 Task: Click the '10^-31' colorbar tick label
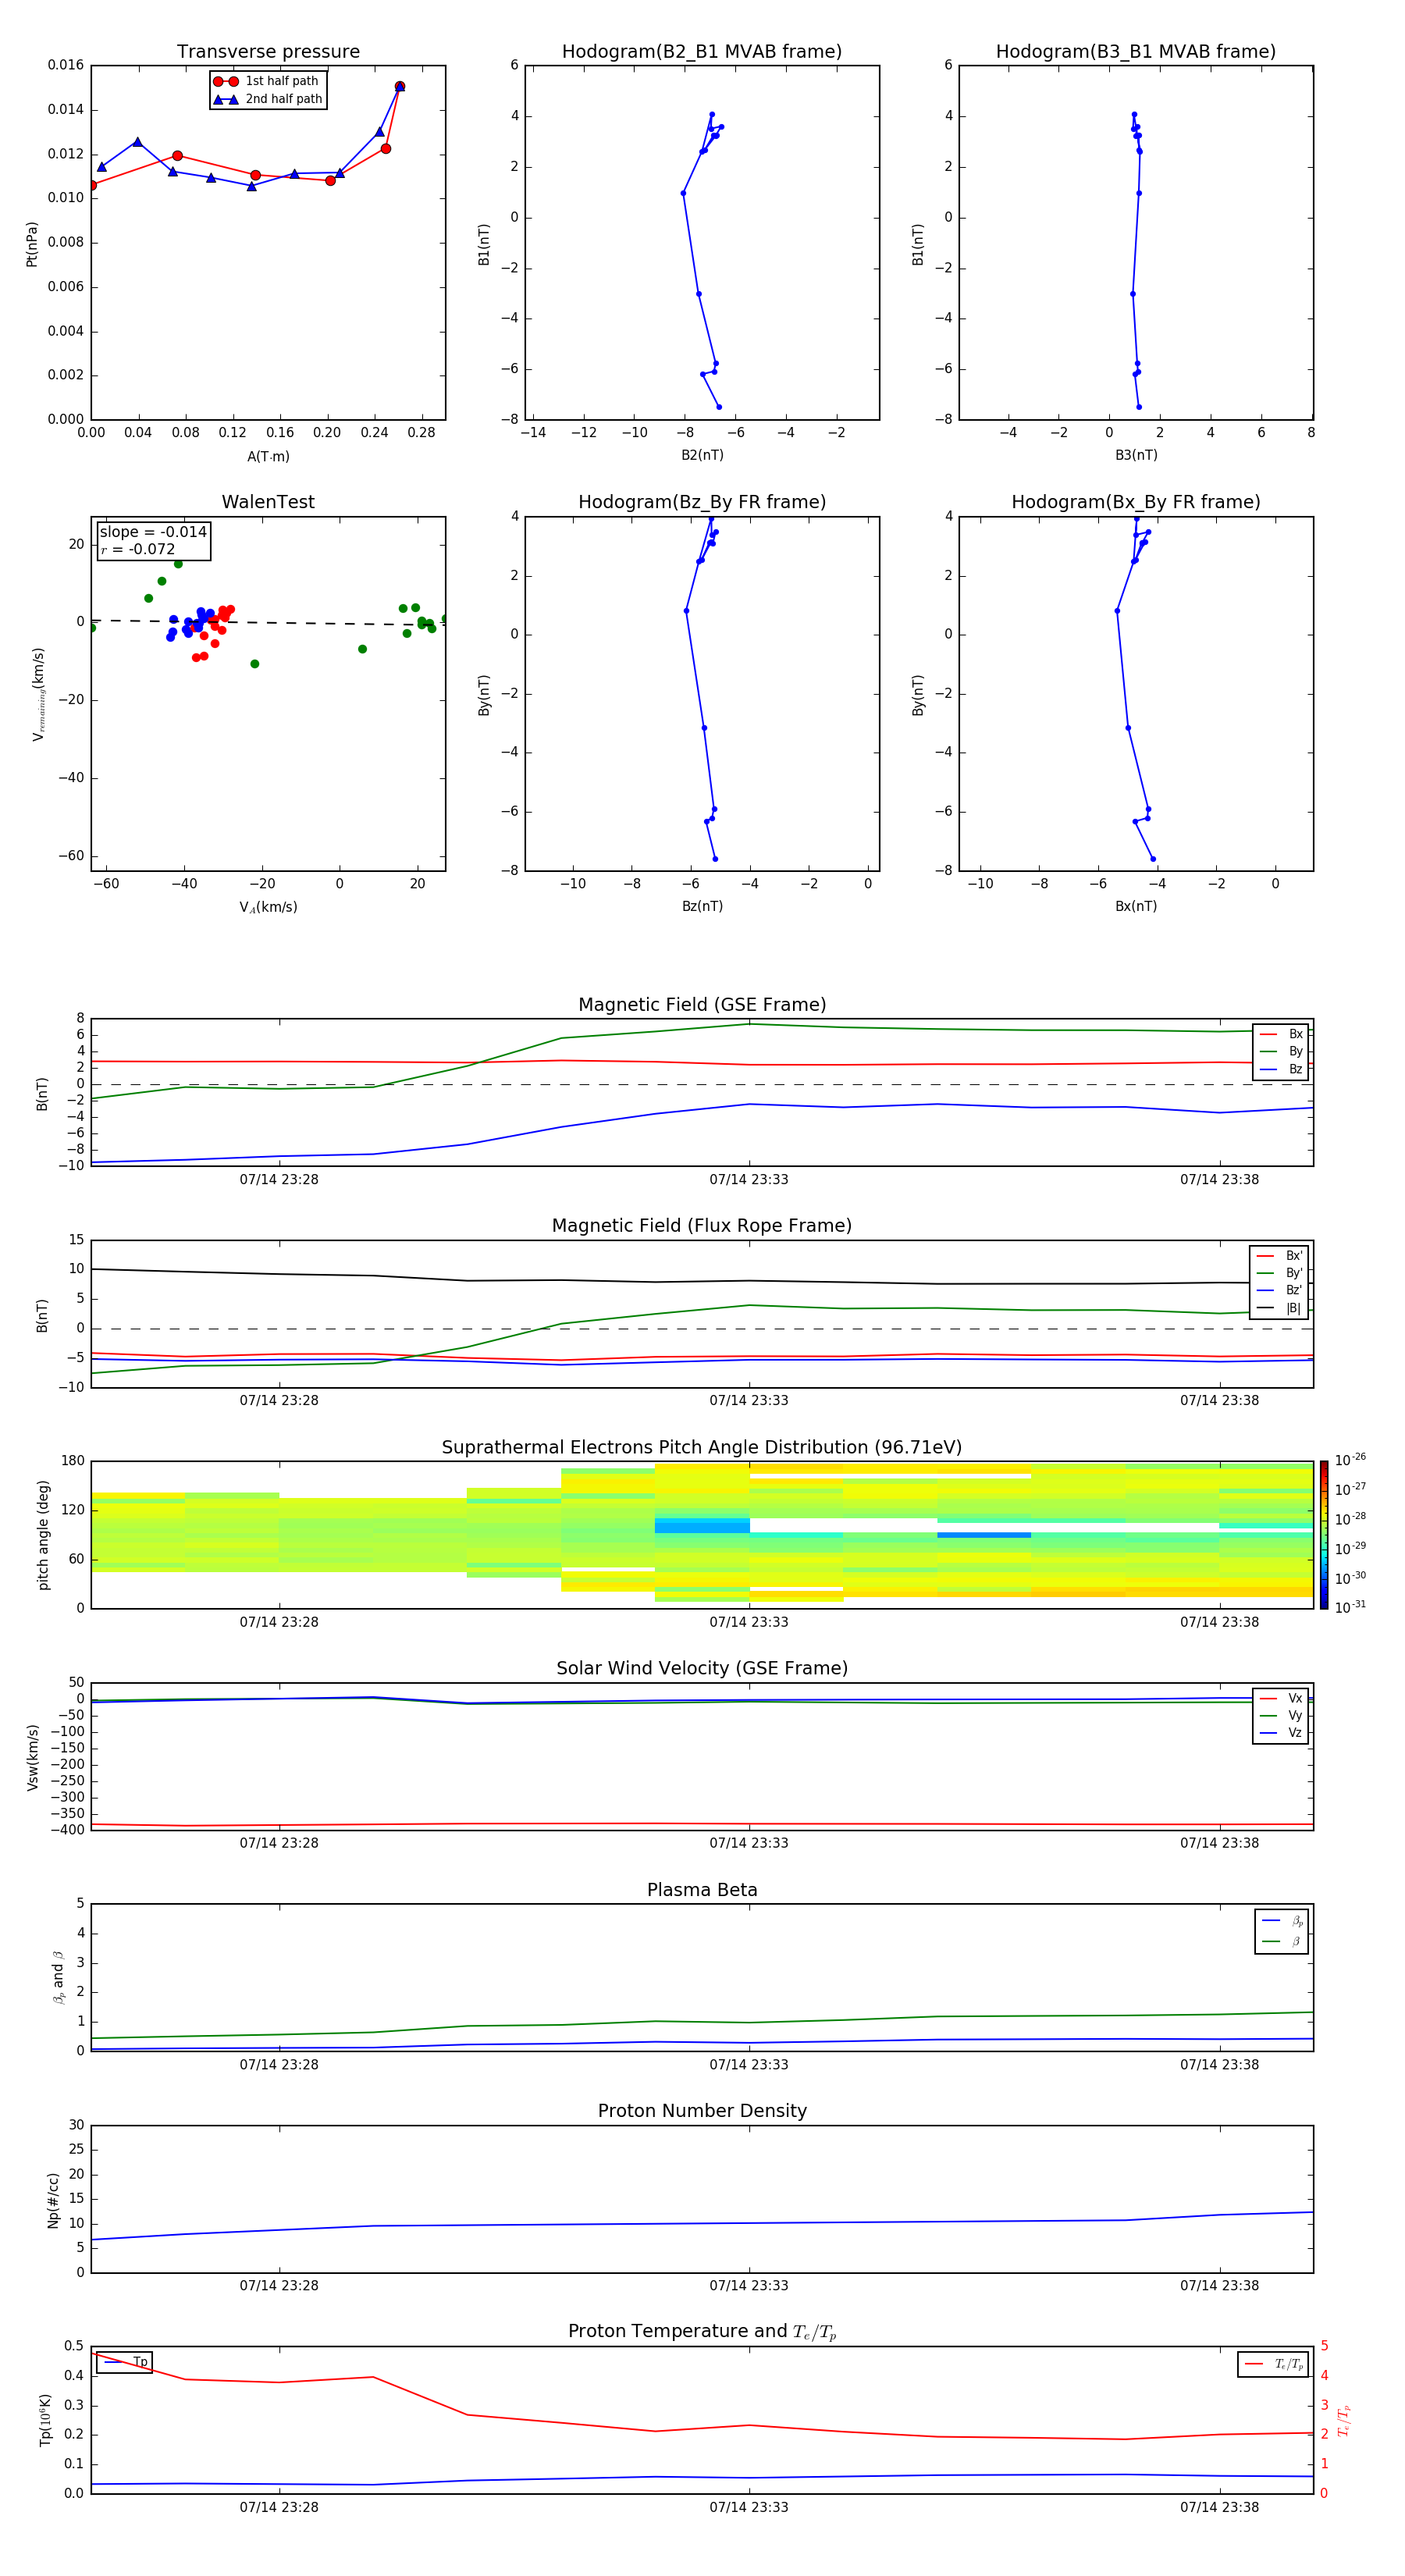(1350, 1607)
